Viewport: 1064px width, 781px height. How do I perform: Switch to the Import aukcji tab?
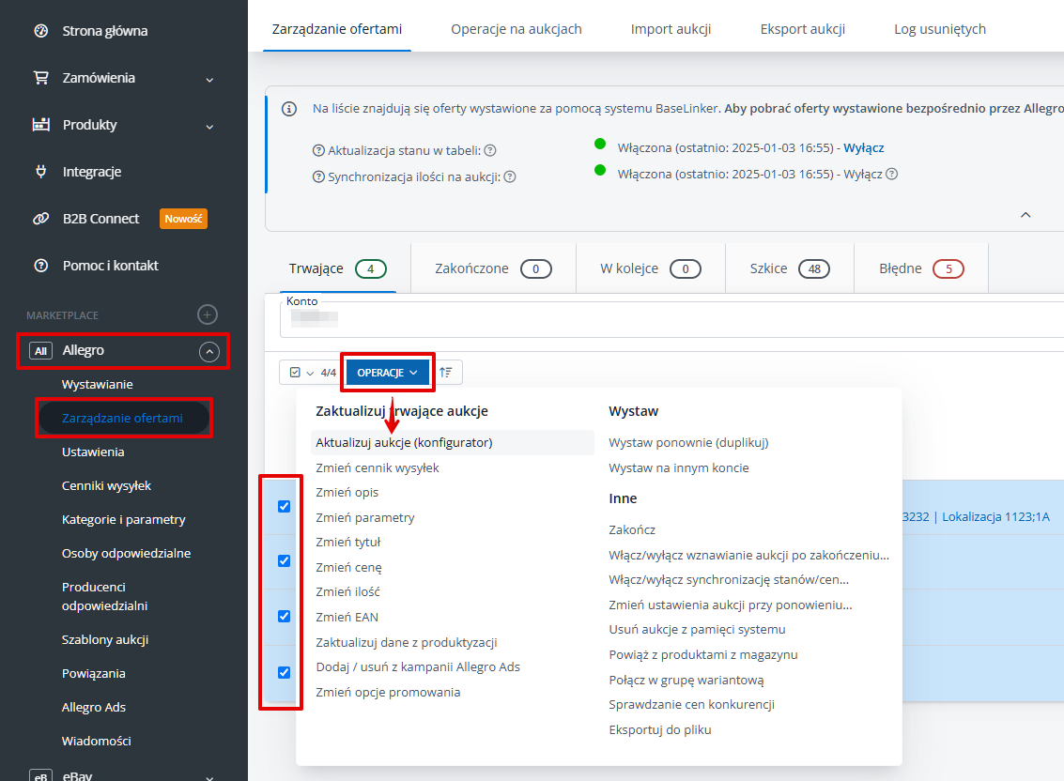[671, 29]
